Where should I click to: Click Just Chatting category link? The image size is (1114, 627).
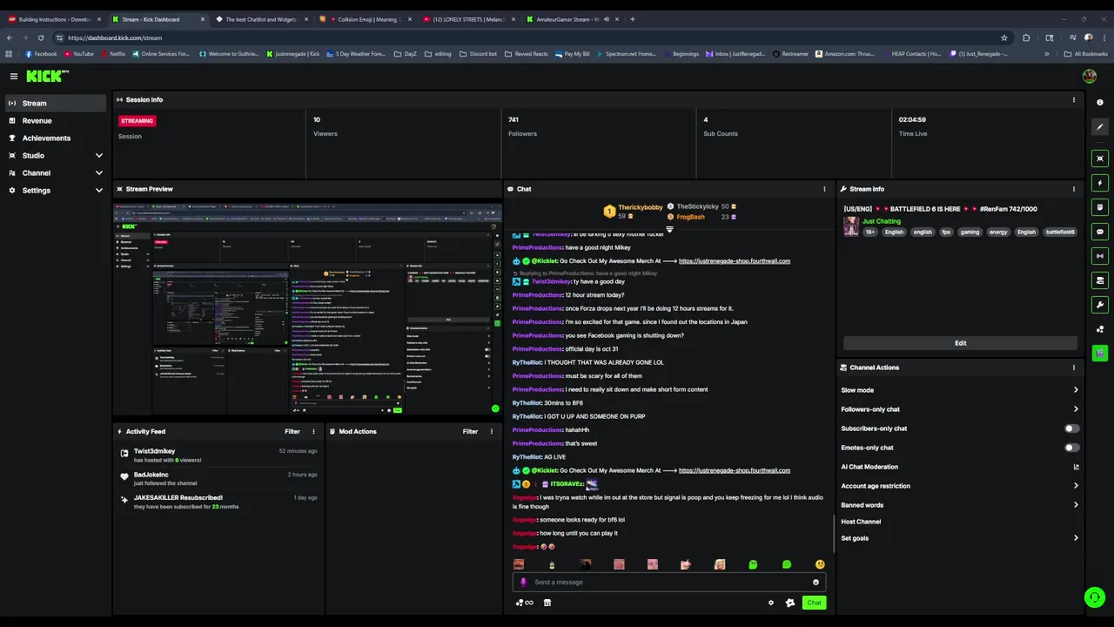(882, 221)
